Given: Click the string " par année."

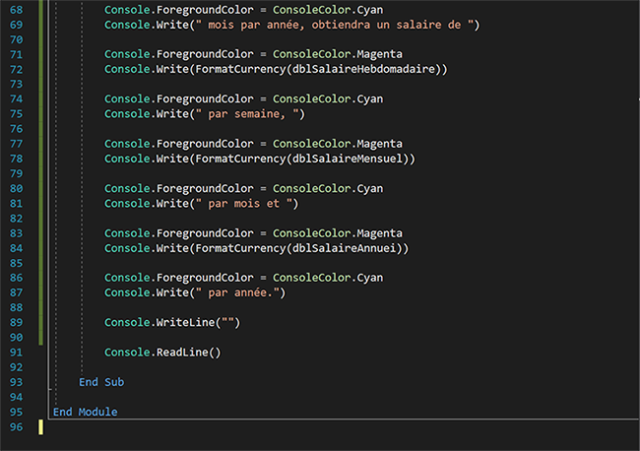Looking at the screenshot, I should click(x=237, y=293).
